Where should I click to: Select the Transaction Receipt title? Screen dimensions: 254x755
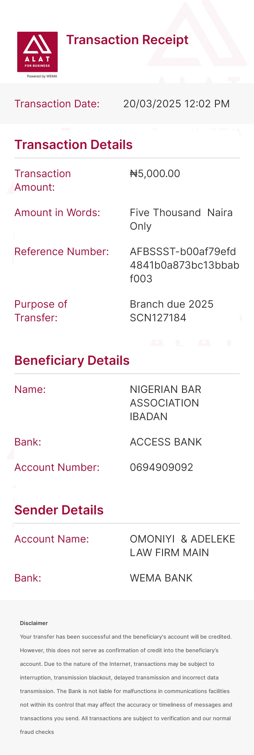pyautogui.click(x=127, y=40)
